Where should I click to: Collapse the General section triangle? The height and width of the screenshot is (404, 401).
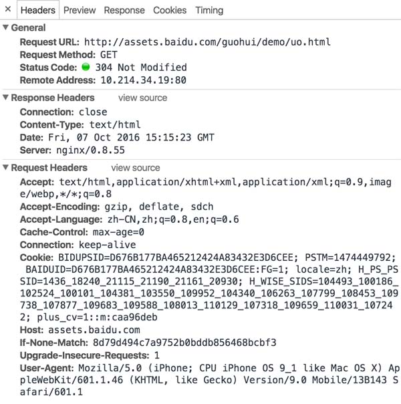tap(6, 28)
